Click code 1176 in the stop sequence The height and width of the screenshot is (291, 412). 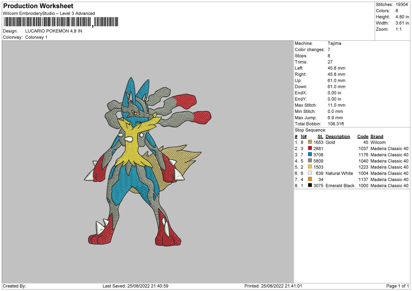(x=363, y=155)
